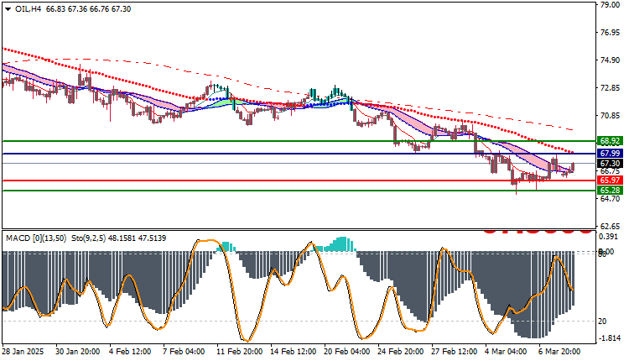This screenshot has height=361, width=629.
Task: Select the red 65.97 price level label
Action: 611,180
